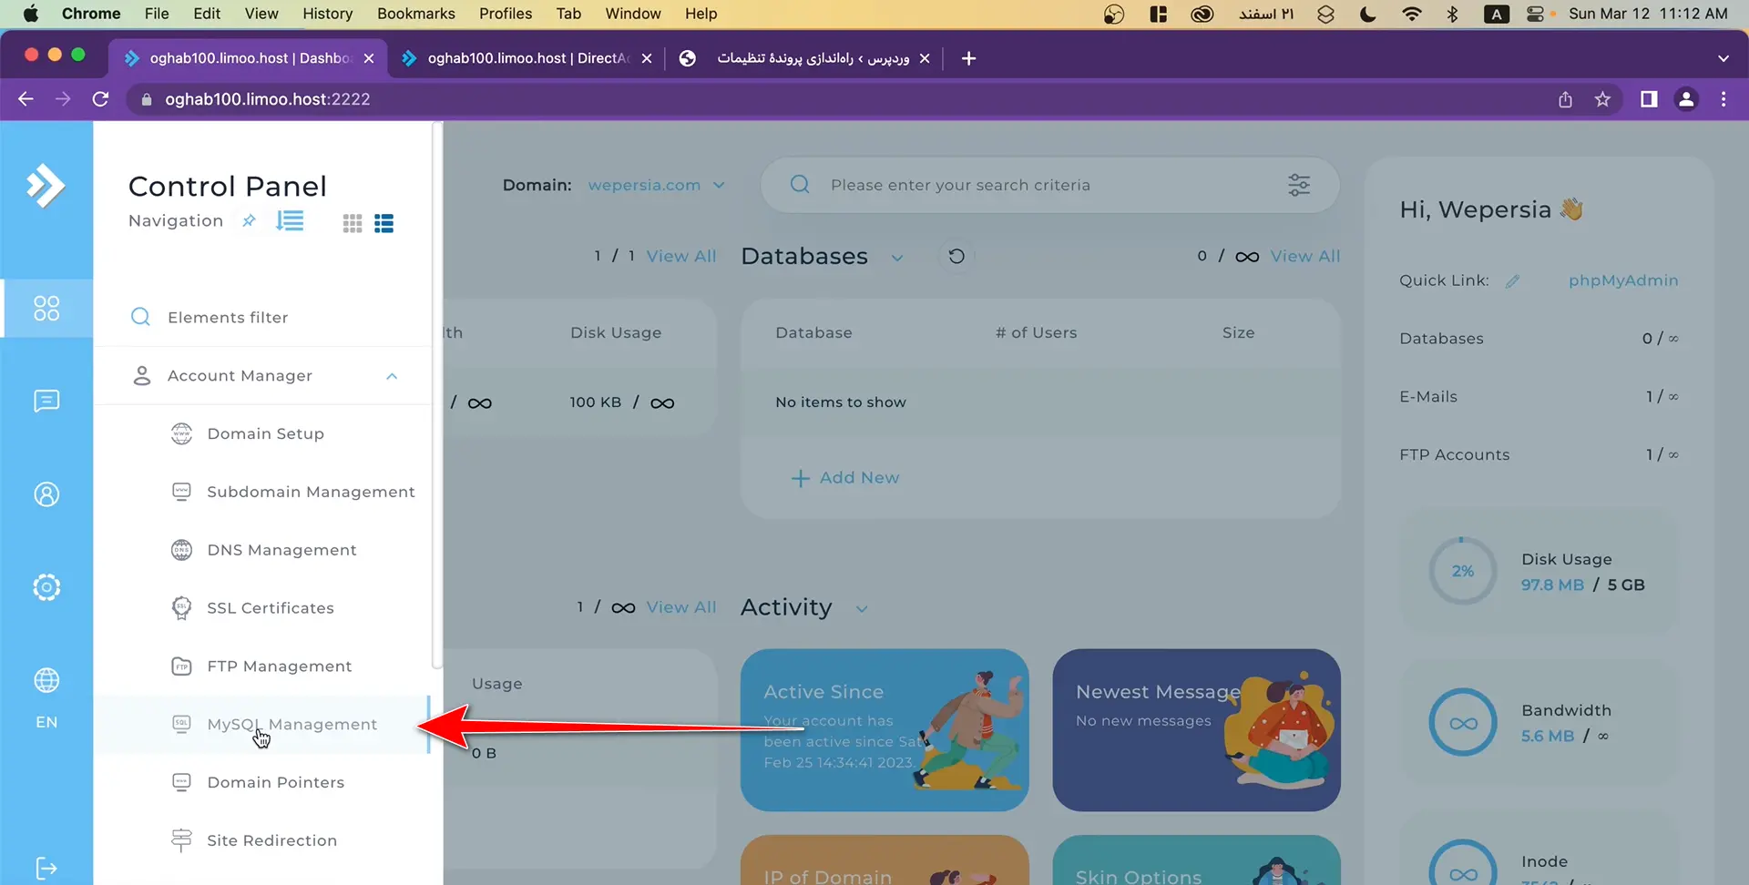Click the 5.6 MB bandwidth value
This screenshot has height=885, width=1749.
tap(1548, 736)
